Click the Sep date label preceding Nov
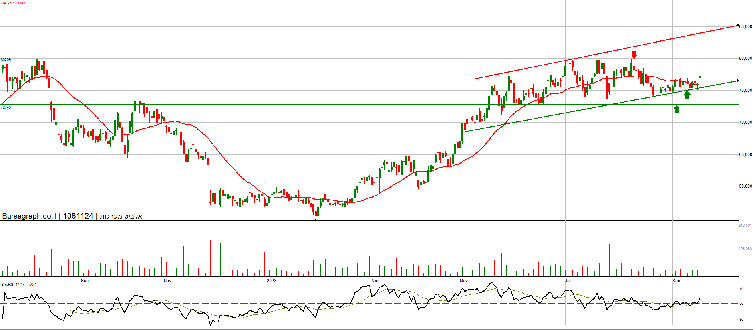The height and width of the screenshot is (330, 753). coord(85,281)
